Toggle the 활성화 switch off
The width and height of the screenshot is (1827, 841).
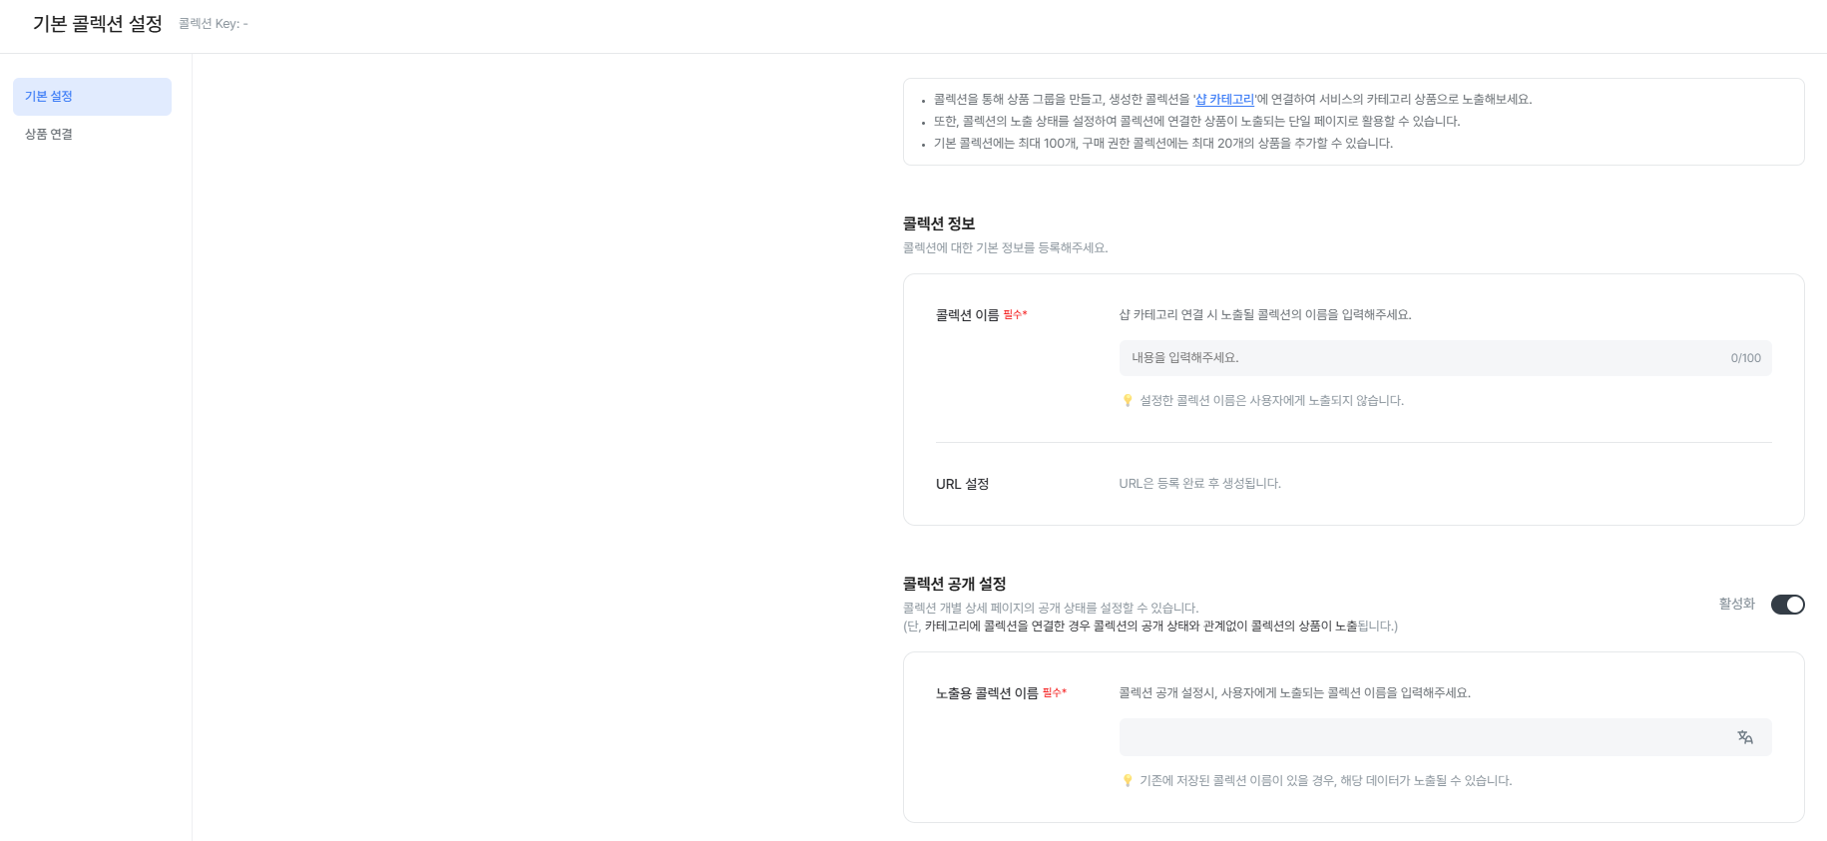tap(1787, 605)
